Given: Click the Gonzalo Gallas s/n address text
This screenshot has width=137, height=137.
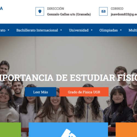Looking at the screenshot, I should point(69,14).
